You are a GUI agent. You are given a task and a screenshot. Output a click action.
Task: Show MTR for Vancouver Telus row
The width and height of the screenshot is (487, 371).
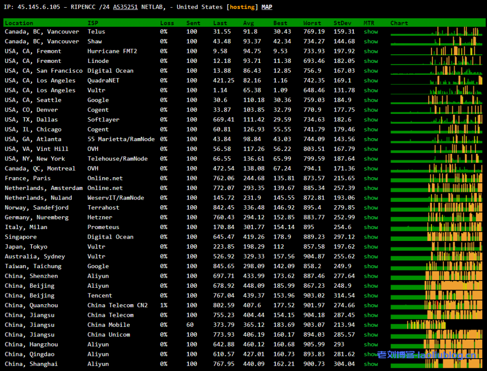click(x=370, y=32)
